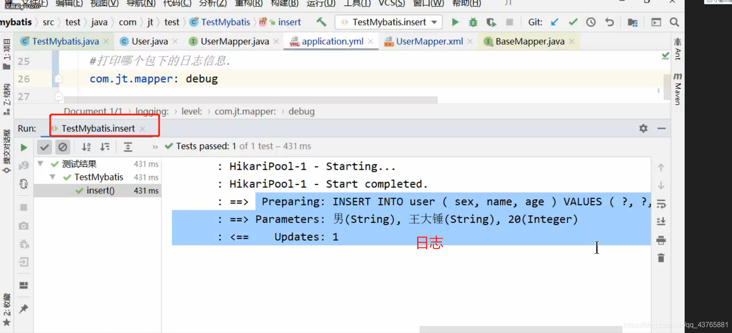The width and height of the screenshot is (732, 333).
Task: Print console output icon
Action: (x=661, y=240)
